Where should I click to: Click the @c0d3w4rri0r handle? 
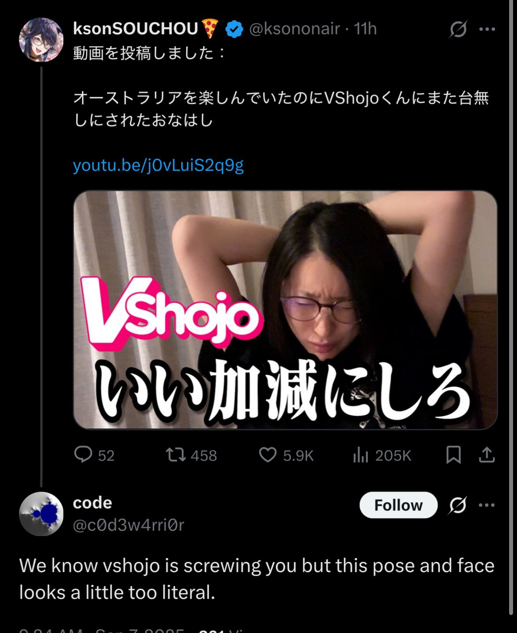point(128,525)
